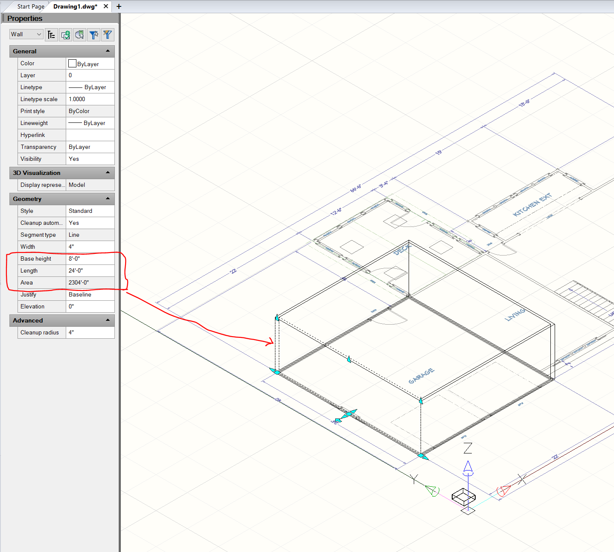
Task: Open the Wall object type dropdown
Action: point(26,34)
